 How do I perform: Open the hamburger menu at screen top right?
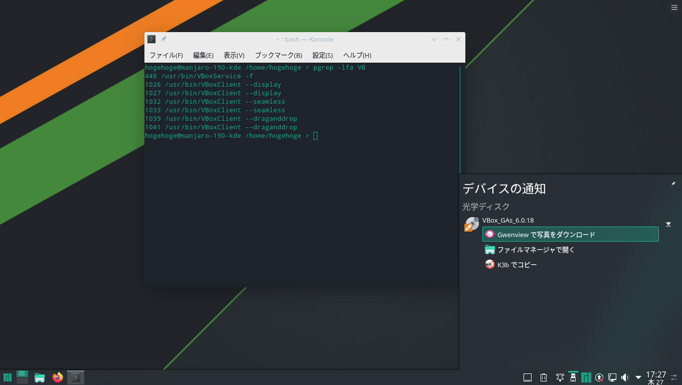click(674, 7)
